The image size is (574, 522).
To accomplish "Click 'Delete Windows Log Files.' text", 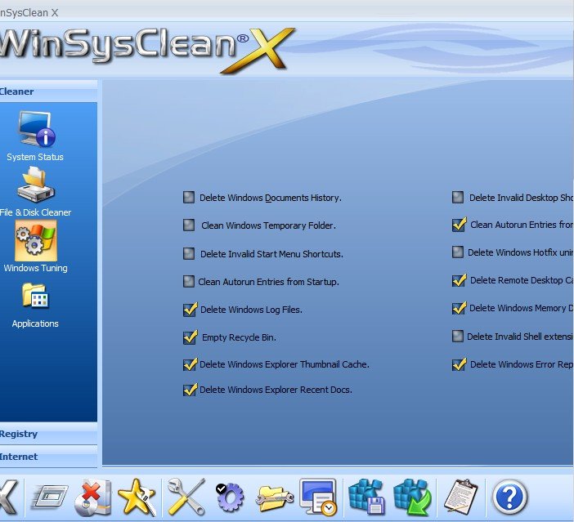I will pos(251,310).
